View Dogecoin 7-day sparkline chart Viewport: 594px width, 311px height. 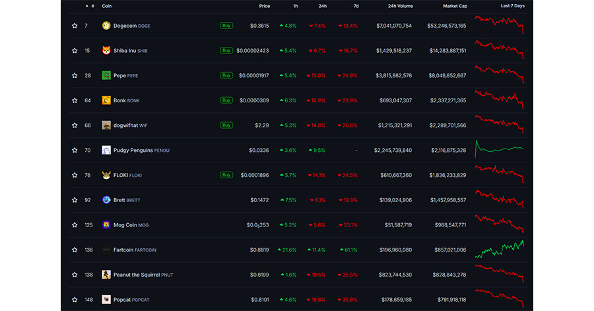[x=500, y=25]
